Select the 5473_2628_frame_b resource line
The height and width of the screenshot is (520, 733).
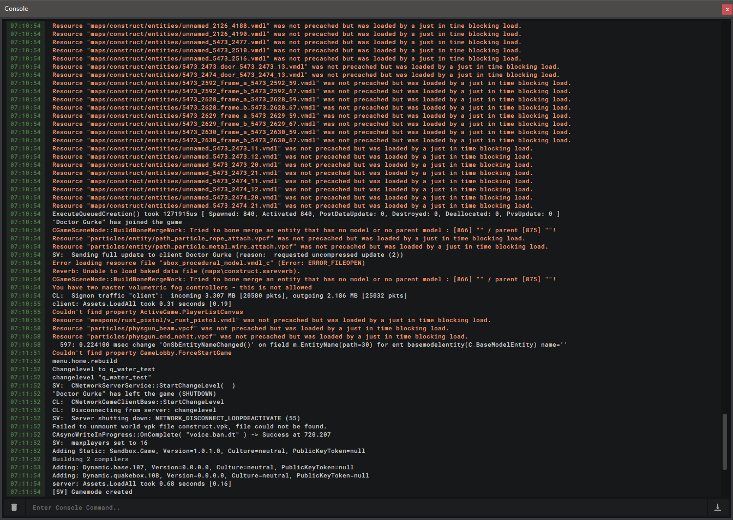click(x=312, y=107)
